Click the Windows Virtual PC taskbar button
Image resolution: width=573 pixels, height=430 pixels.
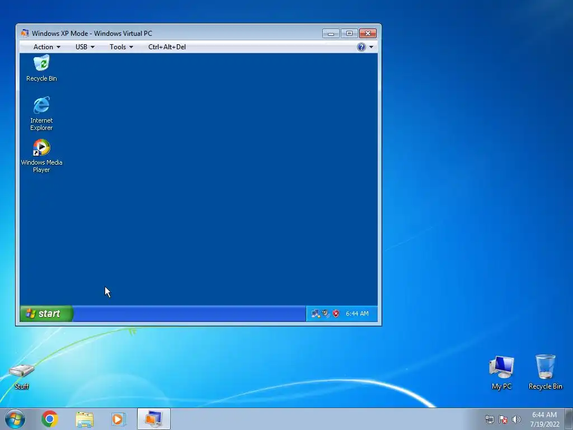(x=154, y=419)
